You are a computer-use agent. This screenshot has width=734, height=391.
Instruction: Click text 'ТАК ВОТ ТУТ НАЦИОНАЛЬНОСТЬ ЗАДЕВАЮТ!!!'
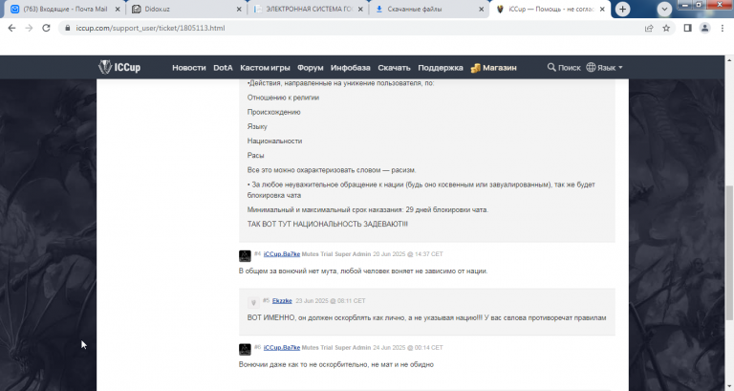pyautogui.click(x=327, y=225)
